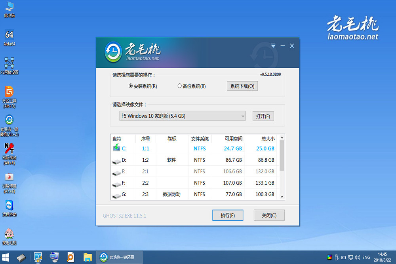The height and width of the screenshot is (264, 396).
Task: Open file explorer folder in taskbar
Action: pyautogui.click(x=88, y=257)
